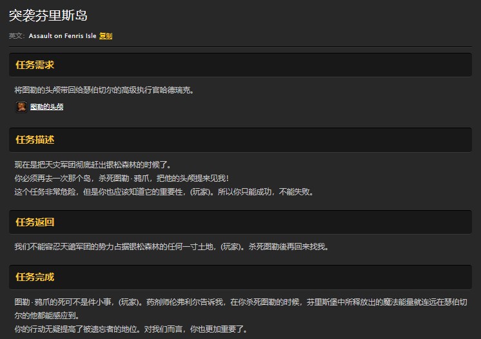Click the 任务描述 section header

(x=35, y=140)
